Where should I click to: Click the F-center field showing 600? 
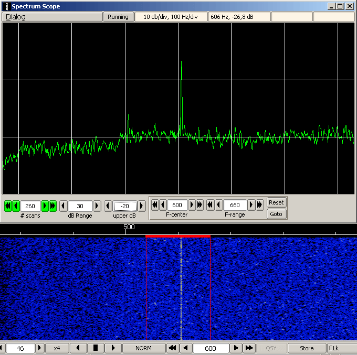tap(177, 205)
